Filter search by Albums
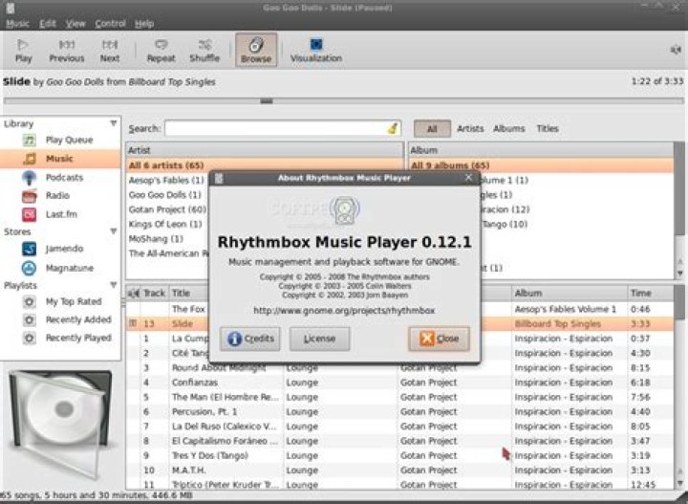 click(509, 129)
